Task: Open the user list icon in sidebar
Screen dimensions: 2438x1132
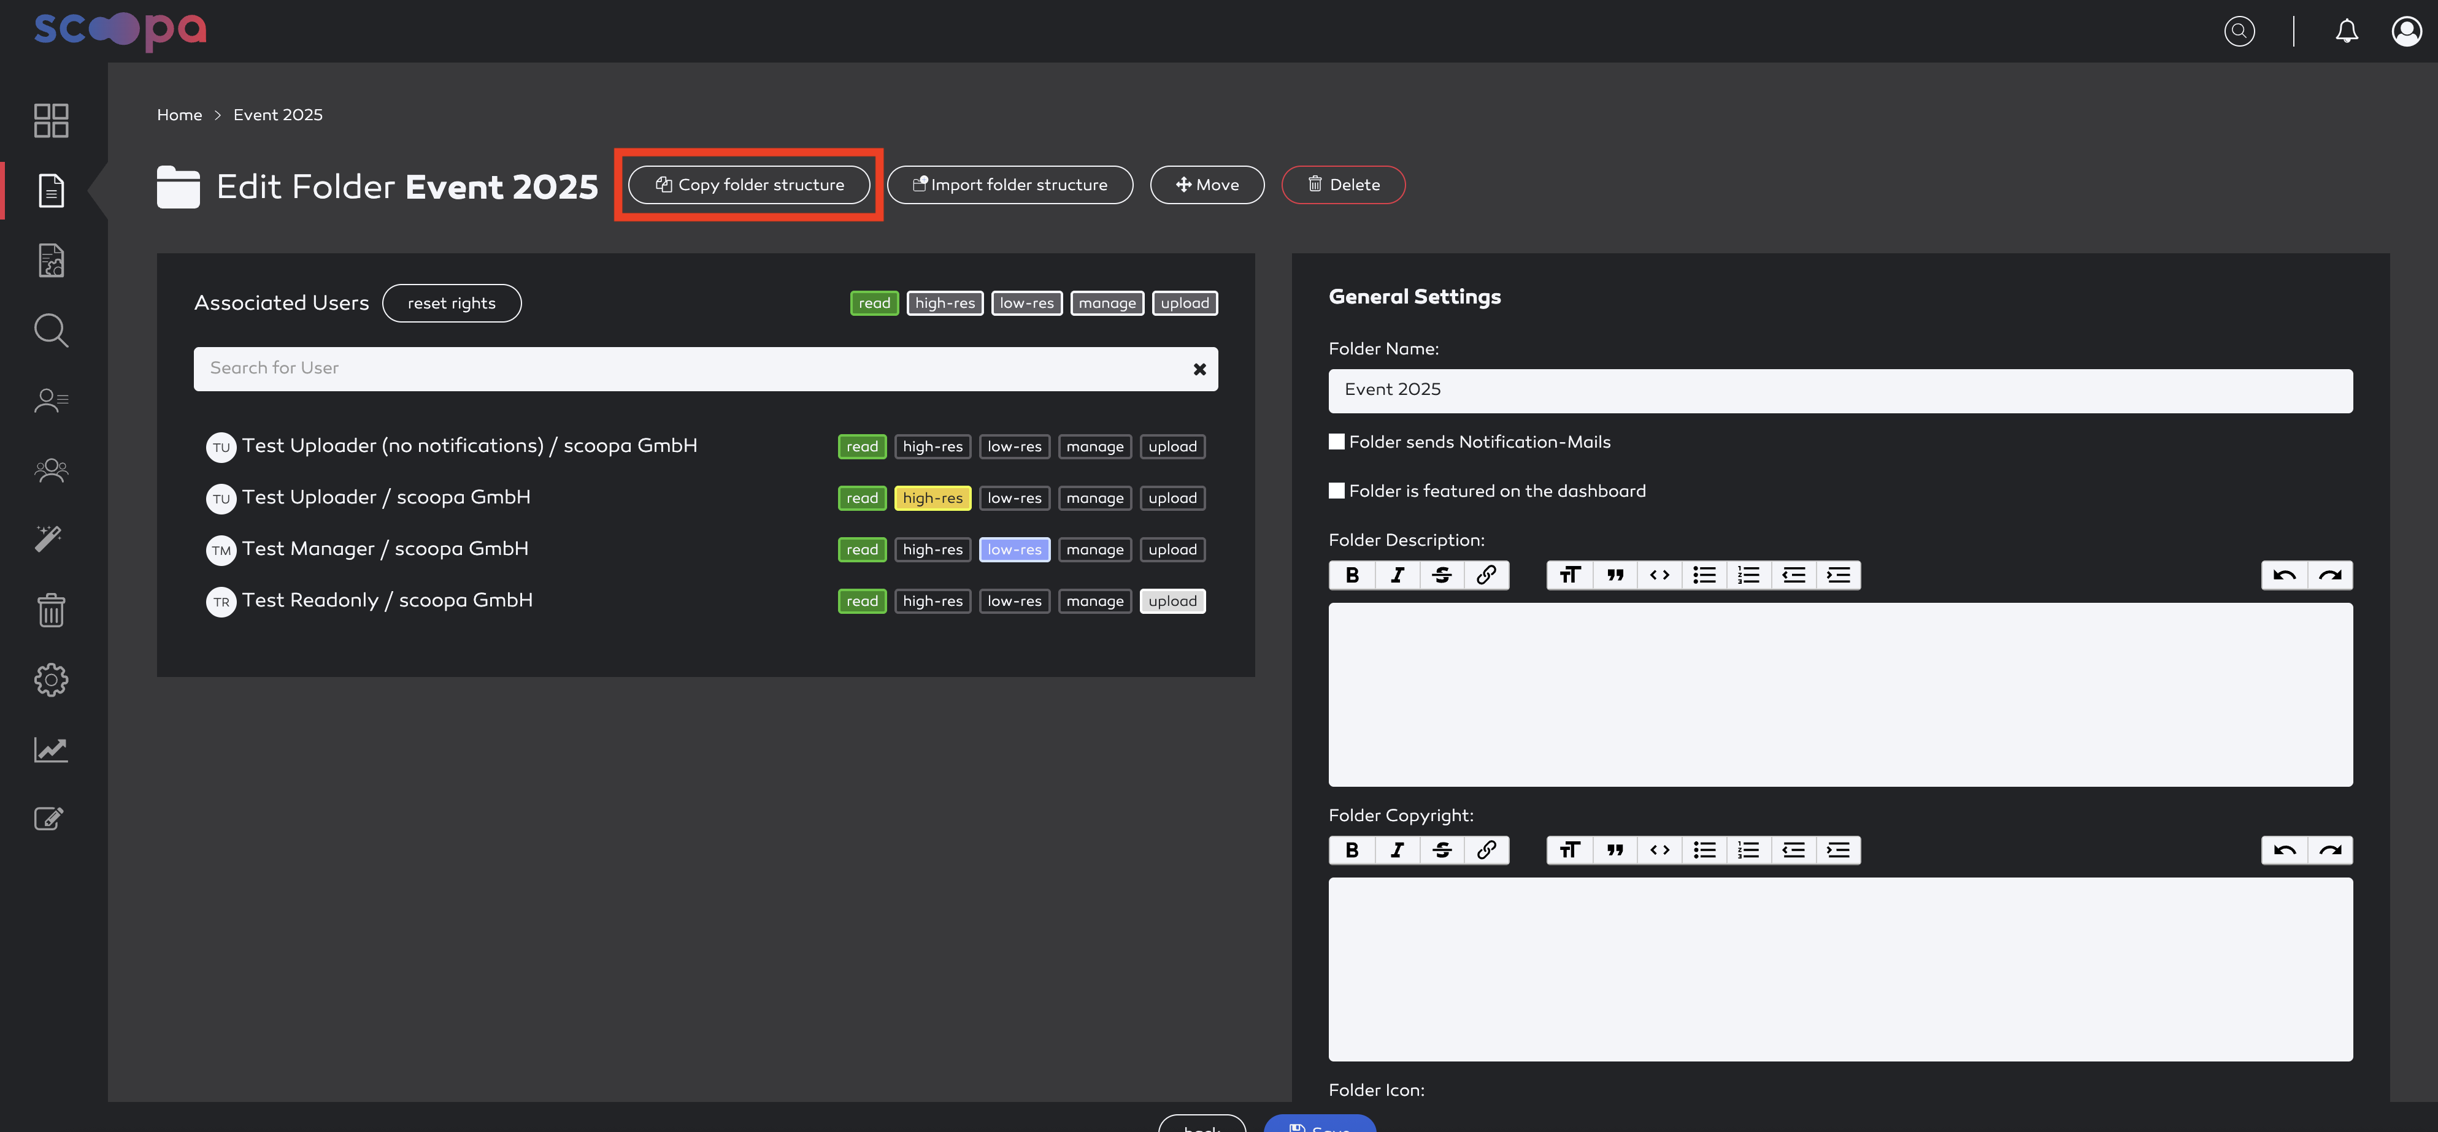Action: click(x=51, y=400)
